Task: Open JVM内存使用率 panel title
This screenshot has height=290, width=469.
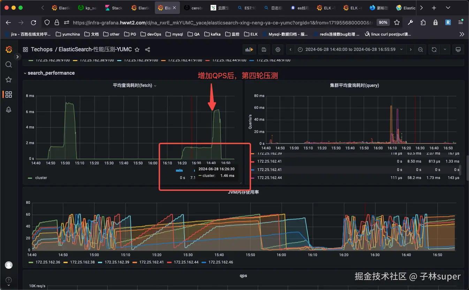Action: 243,192
